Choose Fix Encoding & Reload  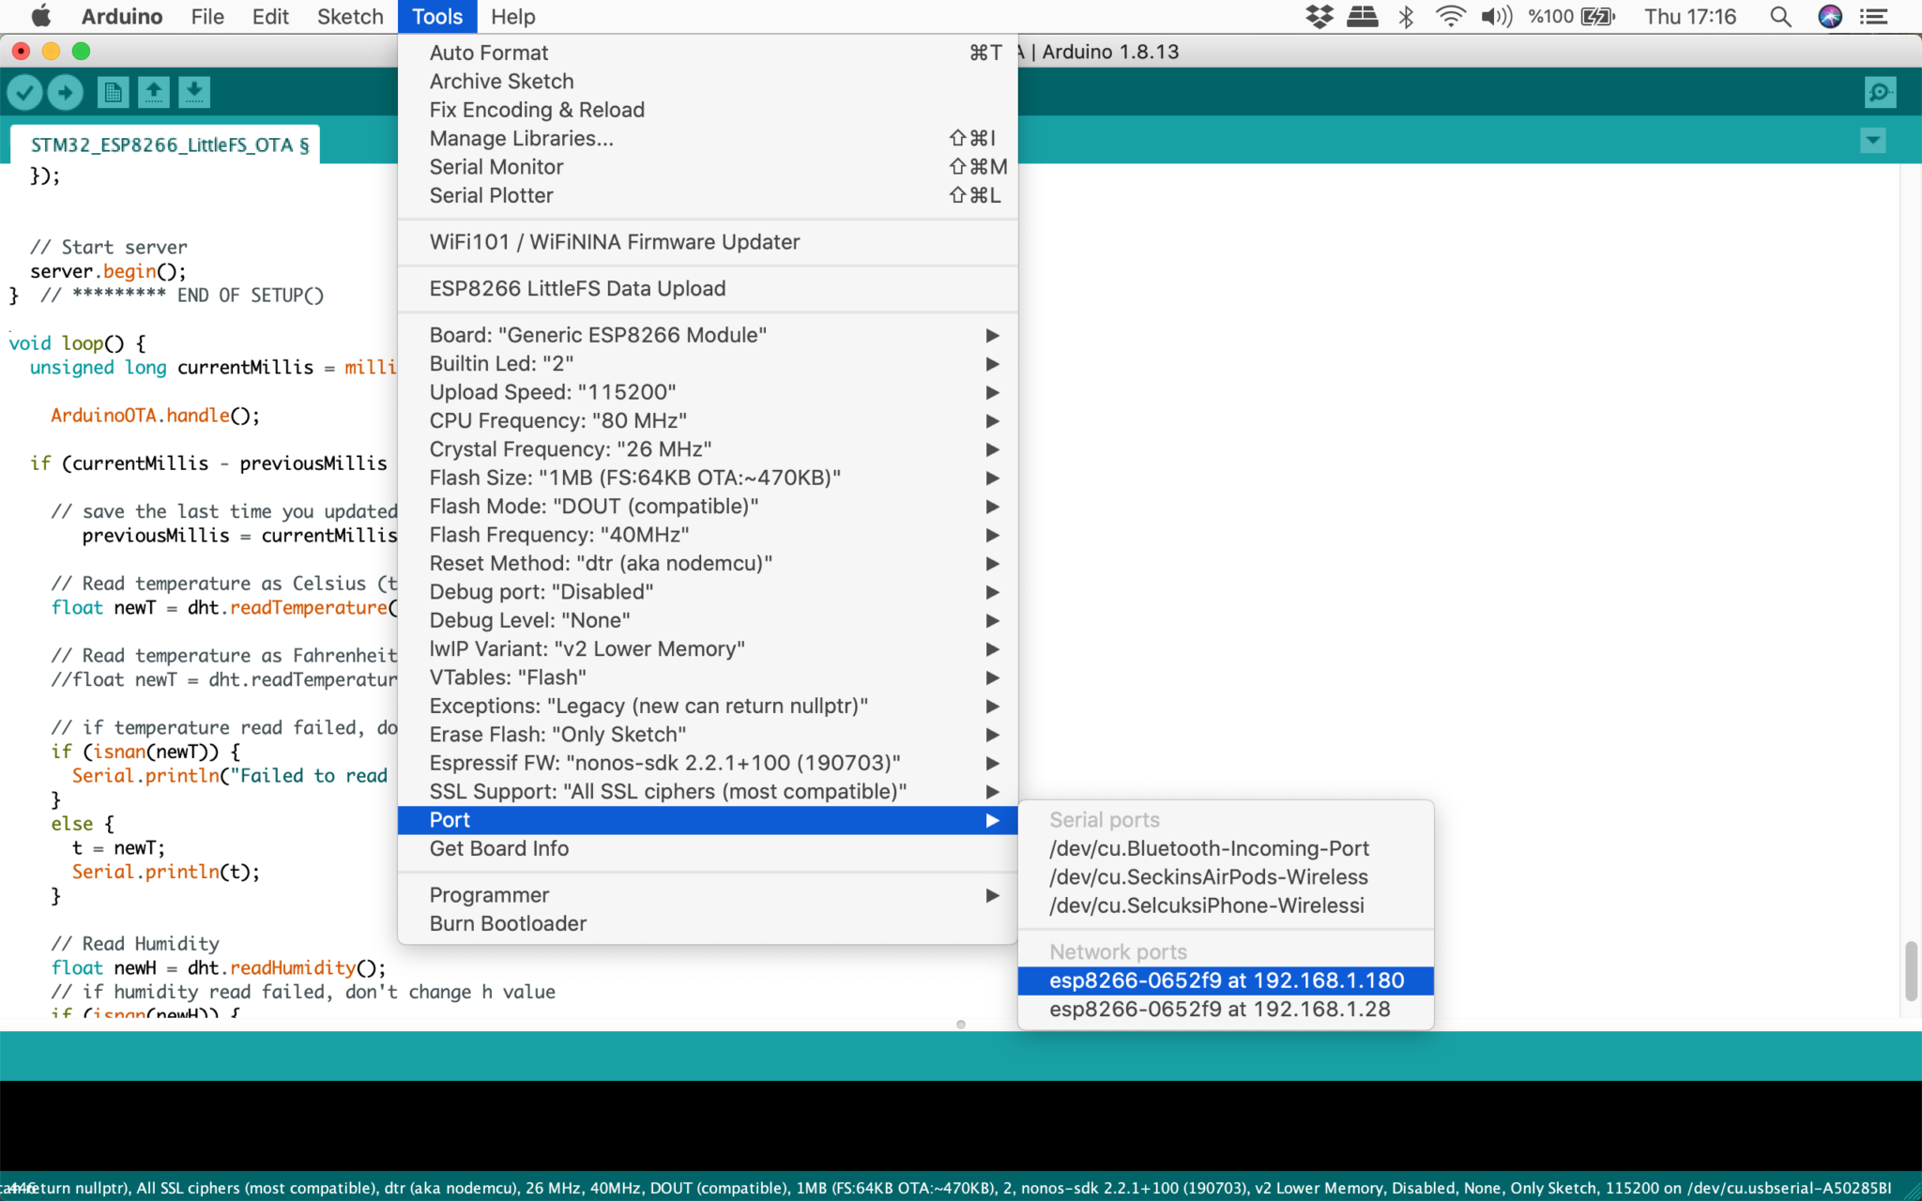(x=708, y=110)
